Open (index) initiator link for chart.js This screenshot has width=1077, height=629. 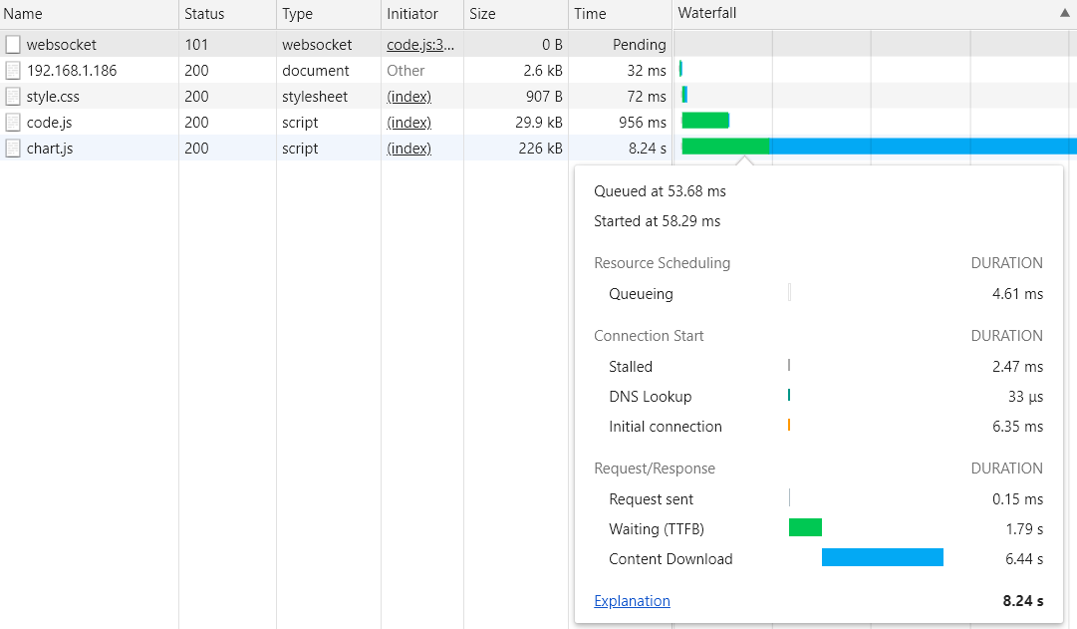[x=408, y=149]
